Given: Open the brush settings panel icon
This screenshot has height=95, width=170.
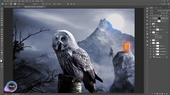Looking at the screenshot, I should (15, 4).
